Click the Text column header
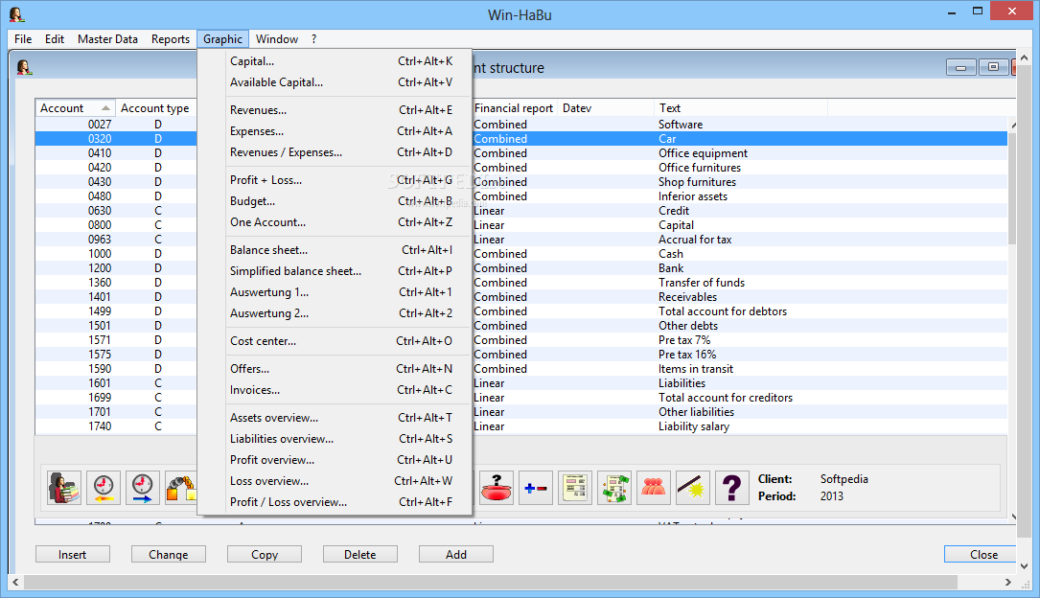Screen dimensions: 1040x598 click(x=740, y=108)
